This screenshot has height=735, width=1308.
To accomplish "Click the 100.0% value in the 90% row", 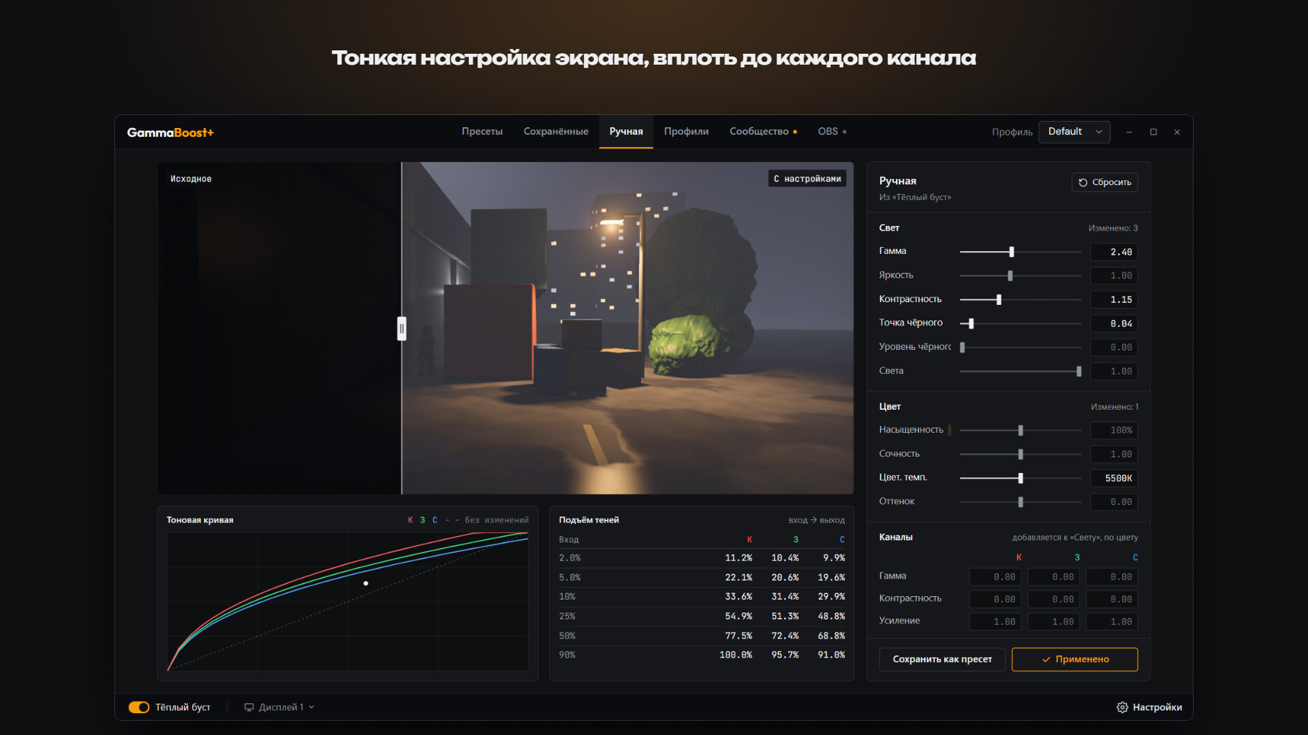I will (736, 655).
